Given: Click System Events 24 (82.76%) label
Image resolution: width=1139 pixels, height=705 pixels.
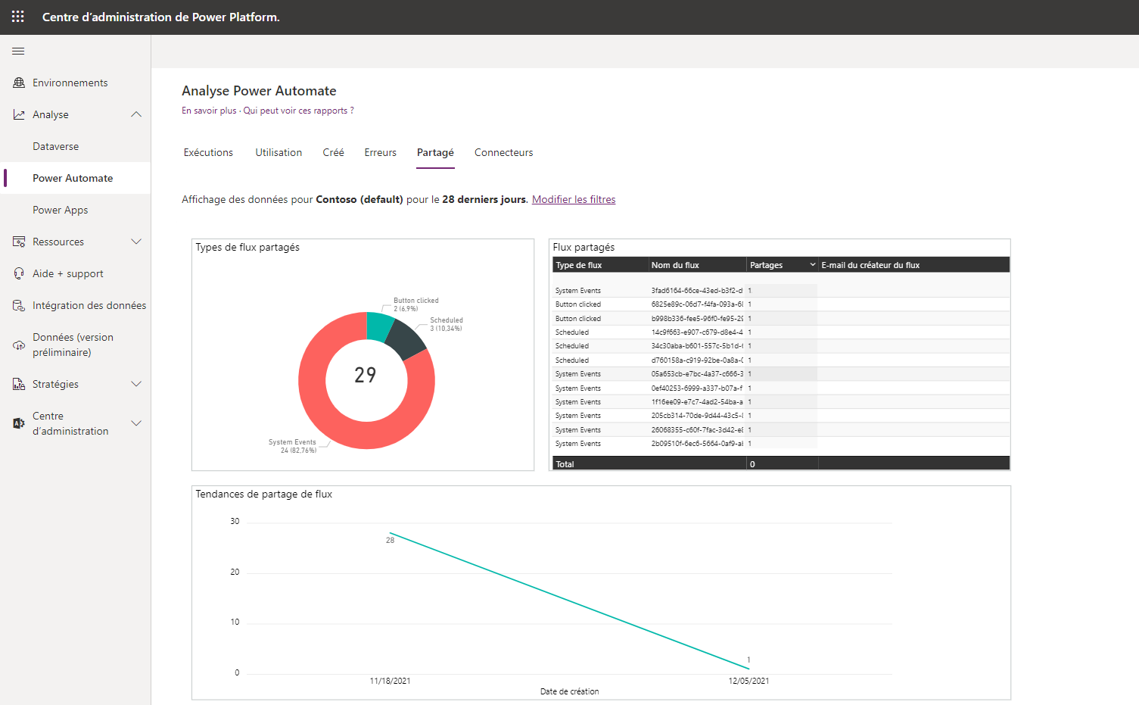Looking at the screenshot, I should coord(293,446).
